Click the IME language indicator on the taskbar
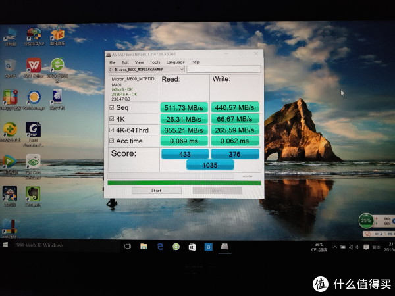 376,247
